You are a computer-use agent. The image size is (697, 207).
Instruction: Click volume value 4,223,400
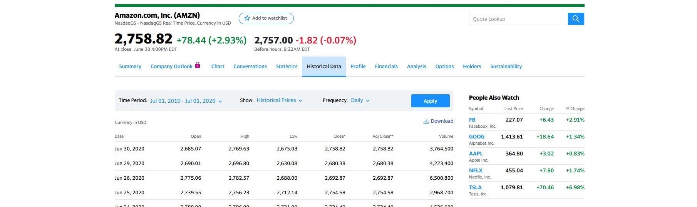[x=441, y=163]
